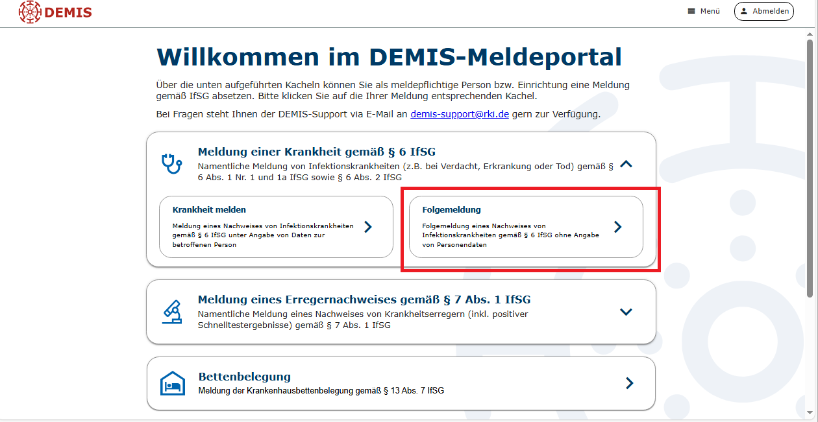Open the Menü text label
The width and height of the screenshot is (818, 422).
pos(710,11)
